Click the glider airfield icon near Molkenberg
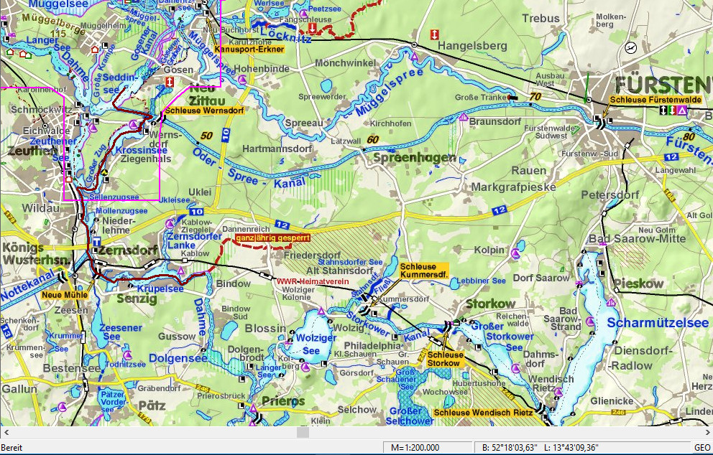This screenshot has width=713, height=455. coord(631,47)
